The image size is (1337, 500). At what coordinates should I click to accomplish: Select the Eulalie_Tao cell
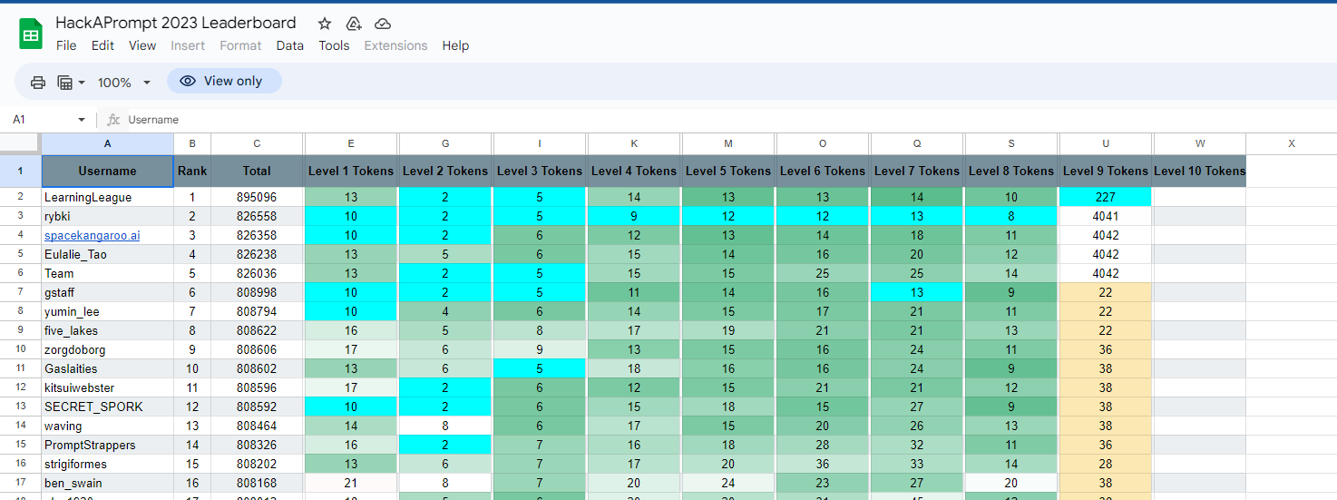pyautogui.click(x=107, y=254)
